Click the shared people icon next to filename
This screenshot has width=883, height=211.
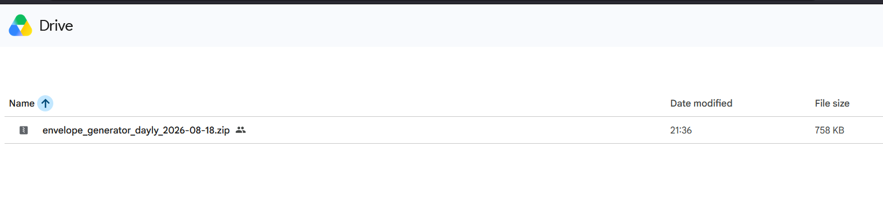pyautogui.click(x=241, y=130)
